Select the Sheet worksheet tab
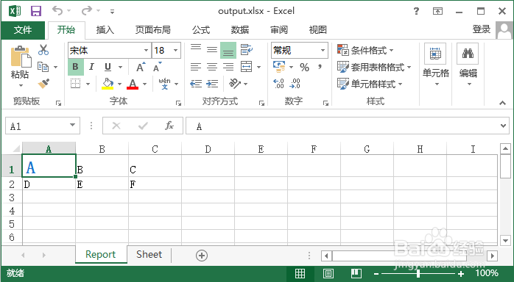 pyautogui.click(x=149, y=255)
